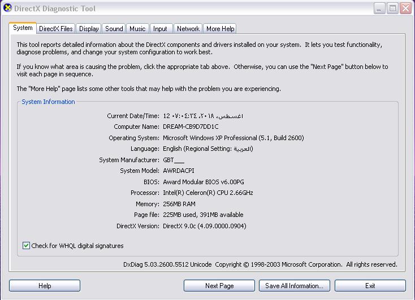415x300 pixels.
Task: Open the Input tab
Action: click(x=160, y=29)
